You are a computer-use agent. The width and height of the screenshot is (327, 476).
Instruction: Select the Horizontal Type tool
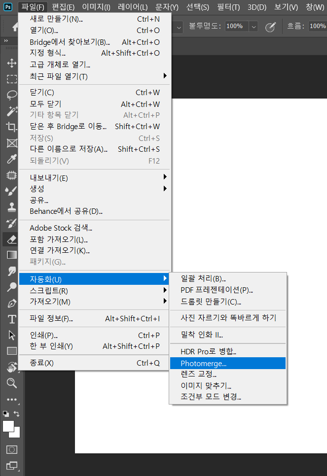[11, 319]
